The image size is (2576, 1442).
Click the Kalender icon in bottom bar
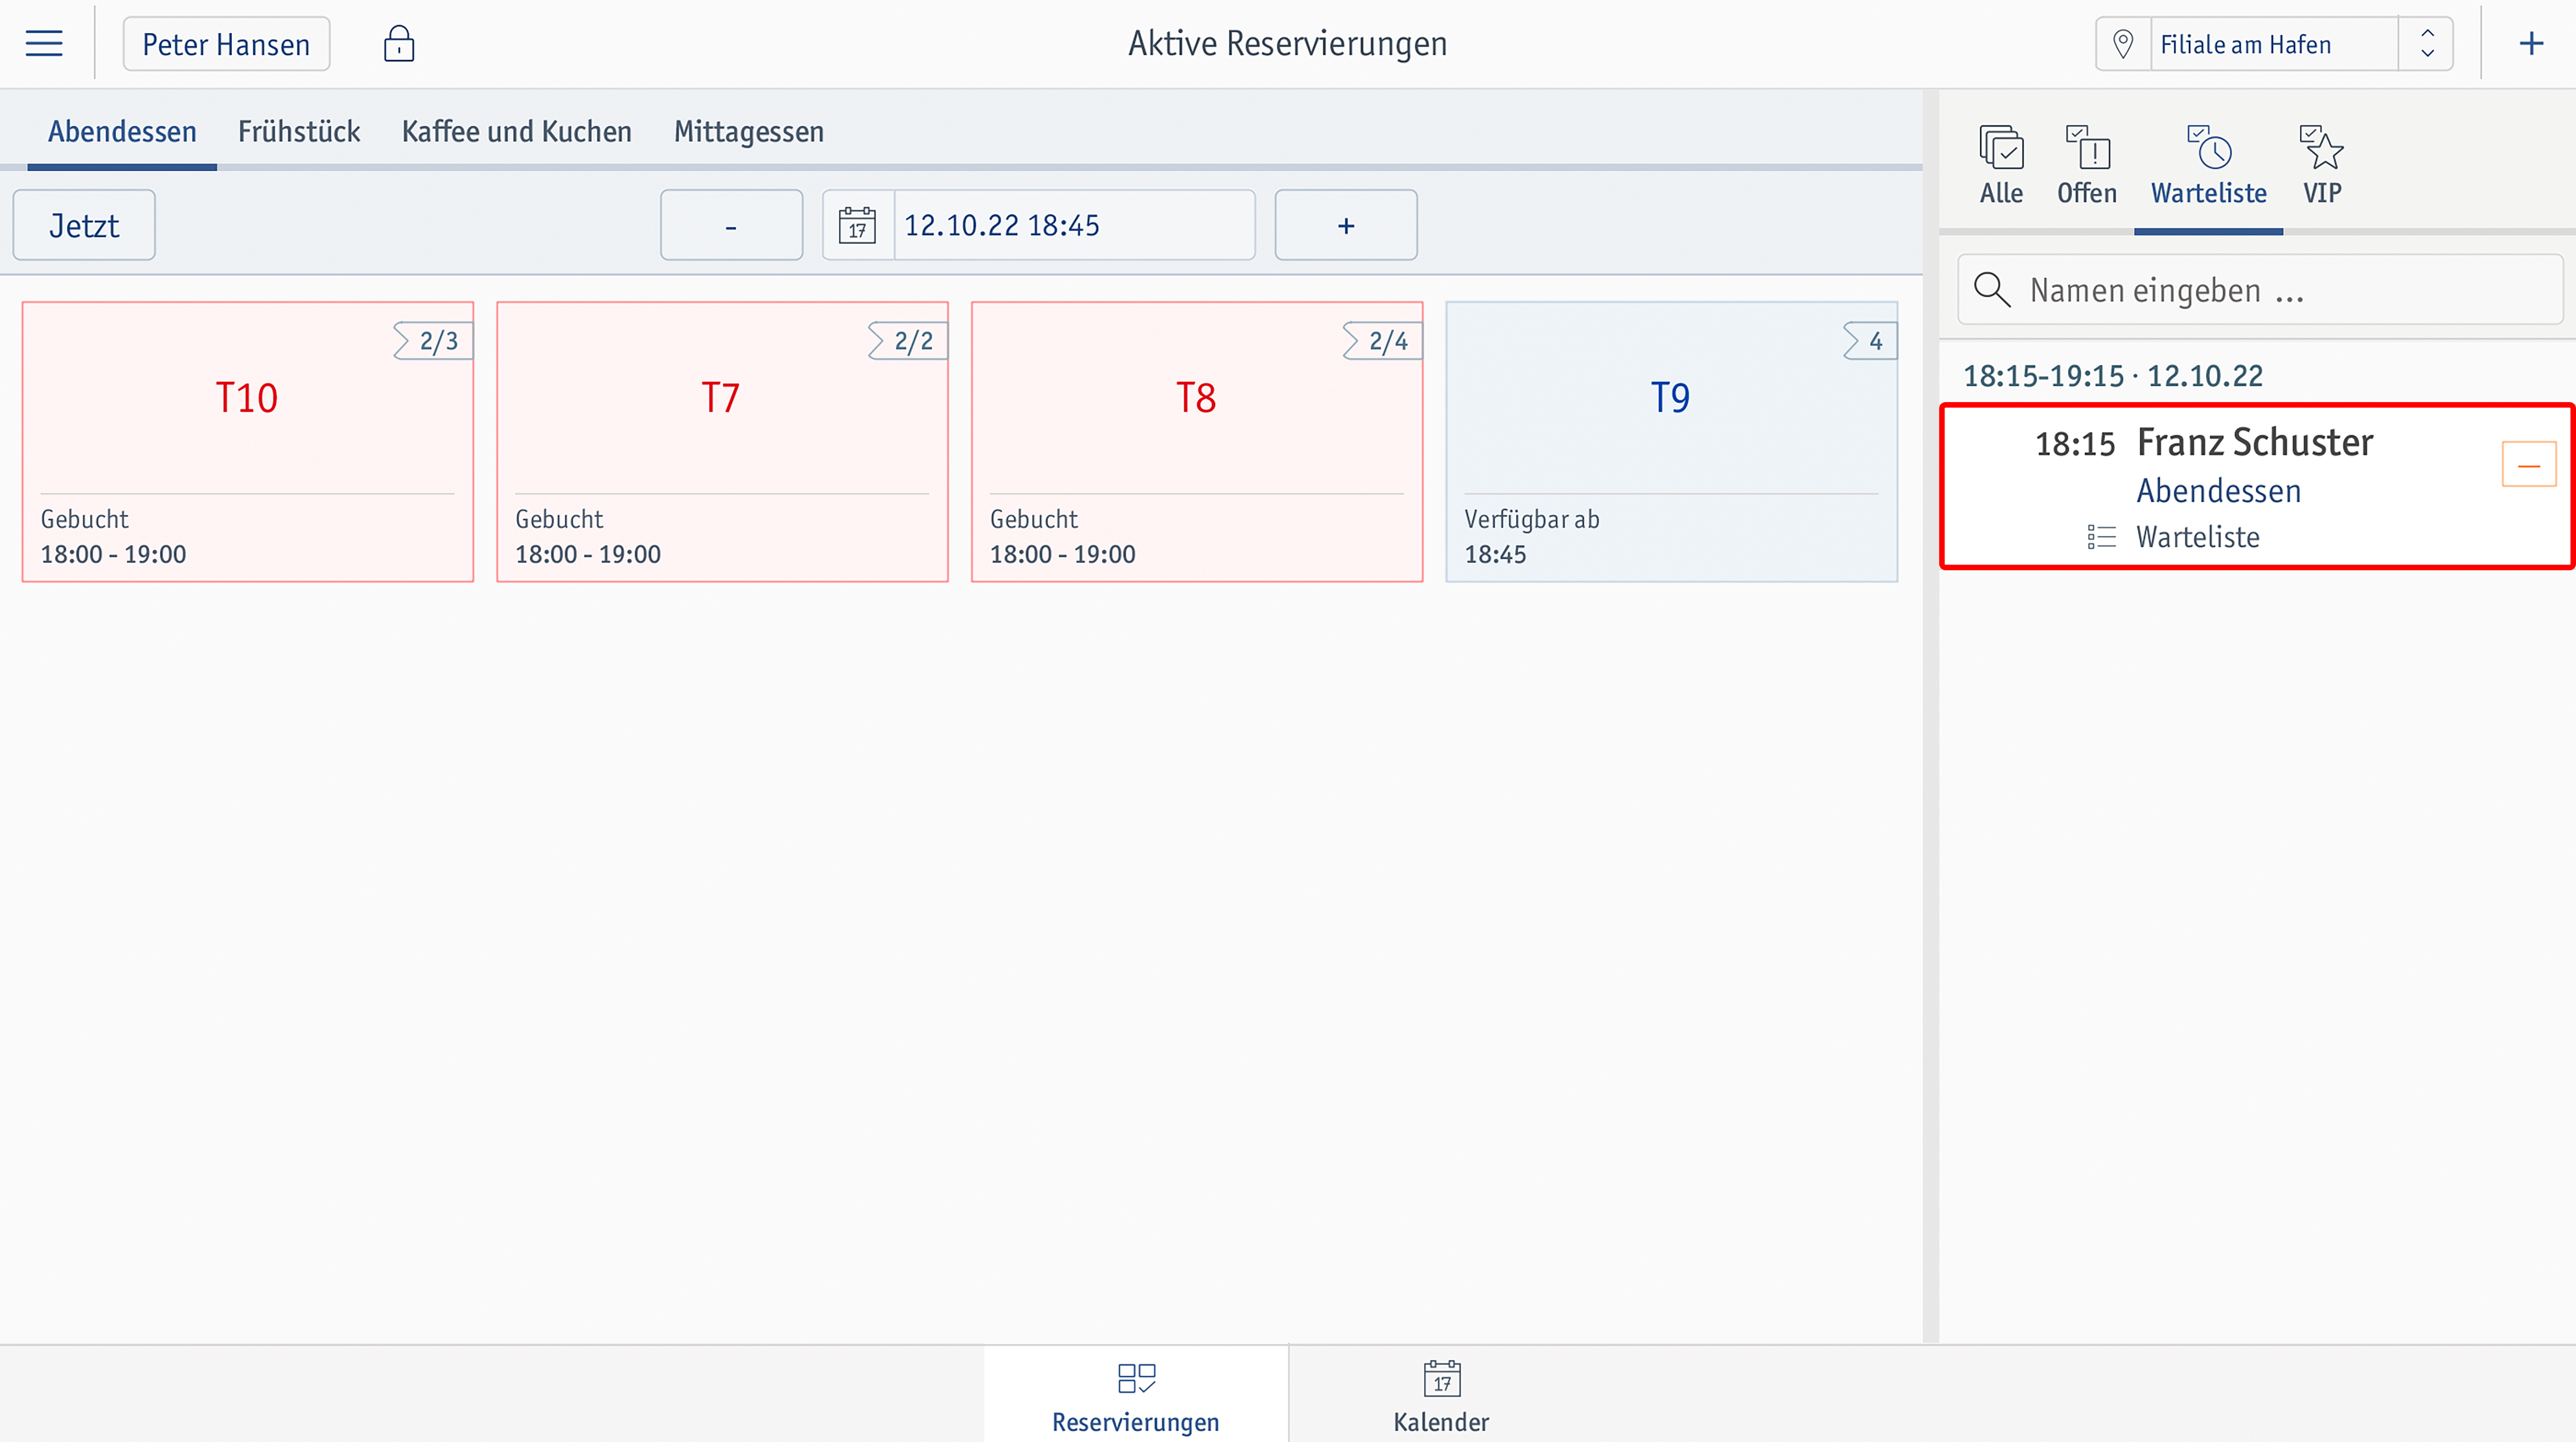pyautogui.click(x=1441, y=1379)
